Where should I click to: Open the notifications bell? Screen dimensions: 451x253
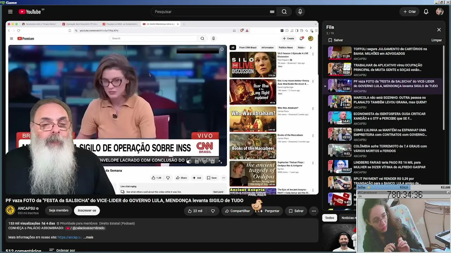pyautogui.click(x=426, y=12)
